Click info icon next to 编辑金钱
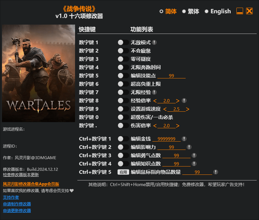The image size is (259, 220). click(x=184, y=139)
